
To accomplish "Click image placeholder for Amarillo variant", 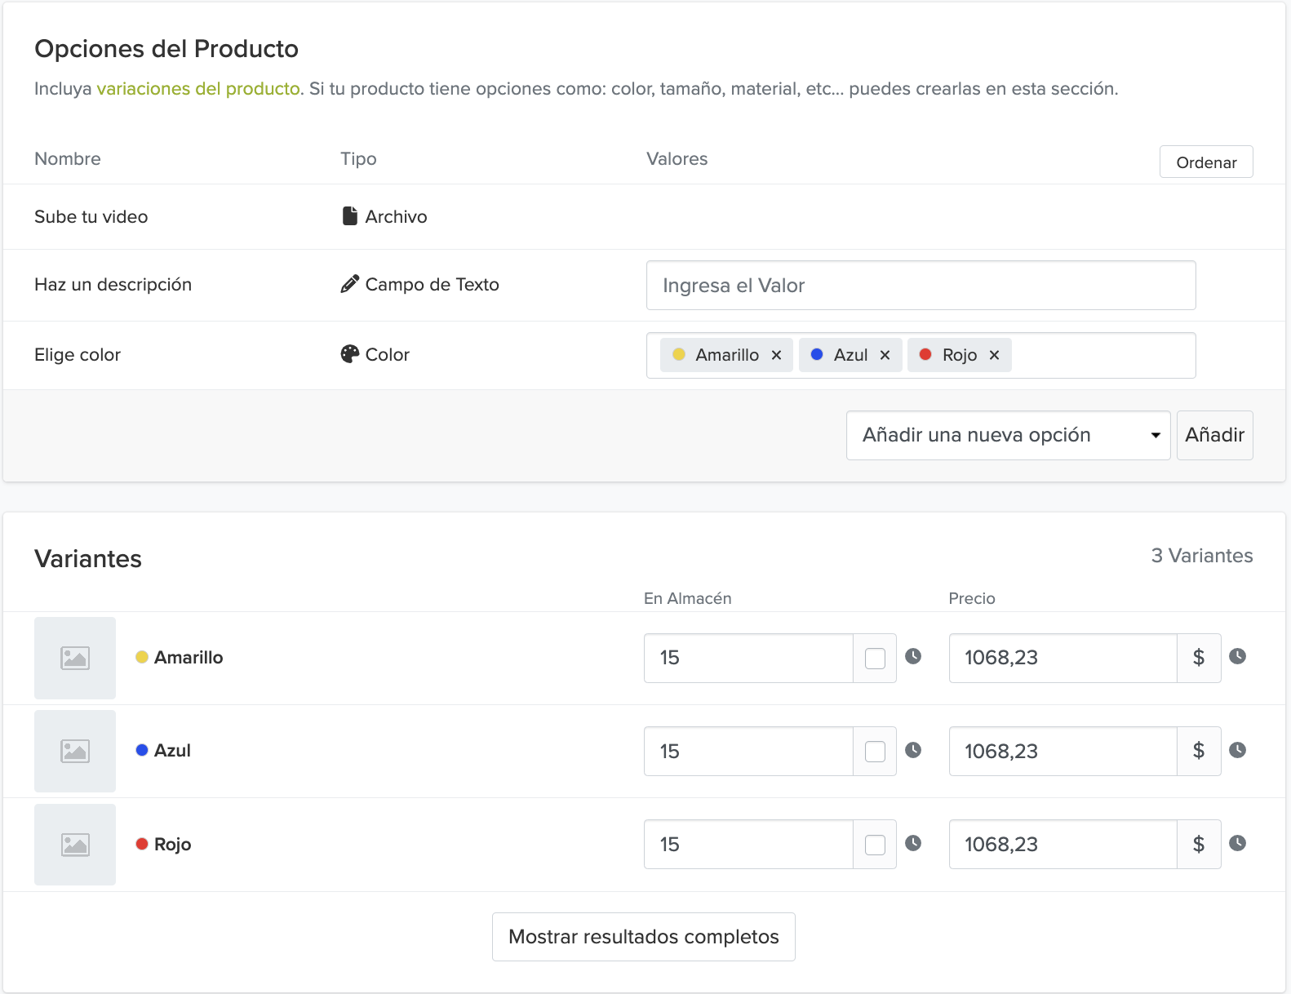I will point(75,658).
